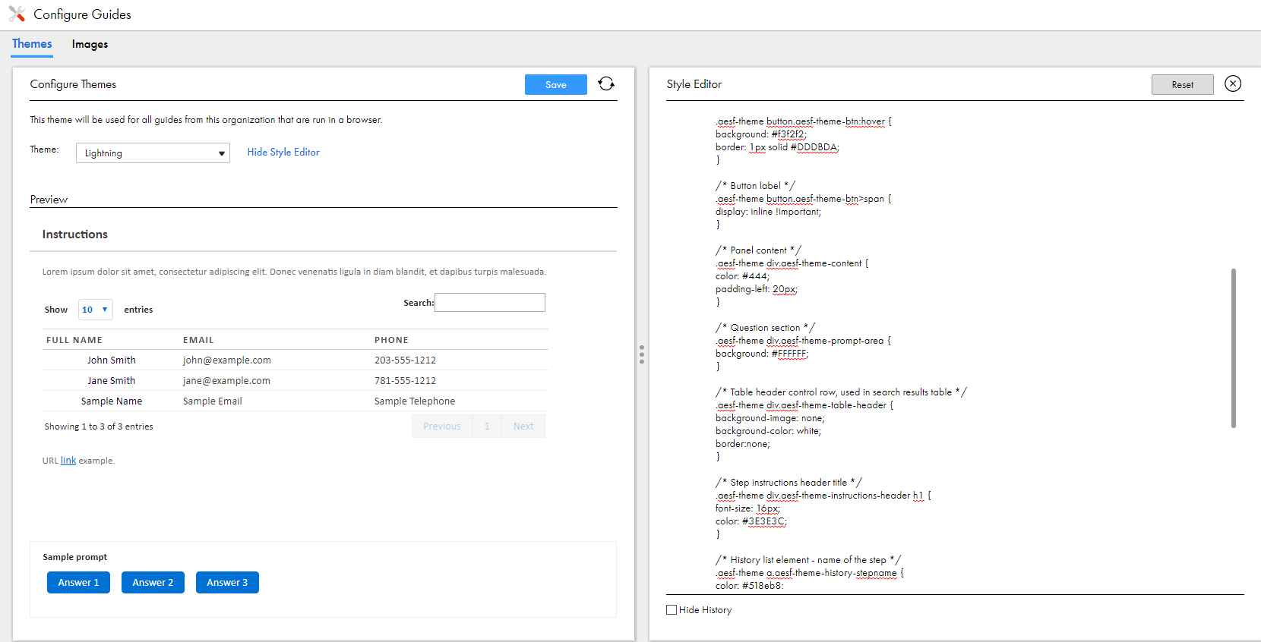This screenshot has height=642, width=1261.
Task: Select the John Smith table cell
Action: point(112,360)
